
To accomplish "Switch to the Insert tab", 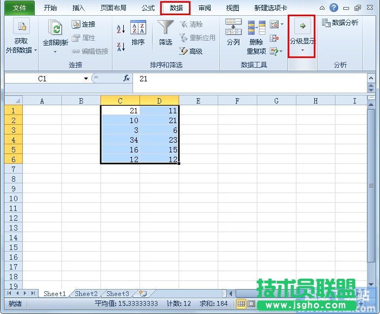I will pyautogui.click(x=78, y=8).
